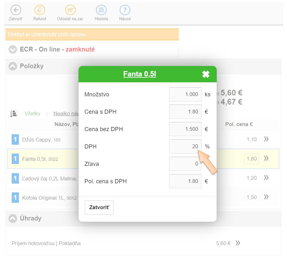This screenshot has width=287, height=260.
Task: Close the Fanta 0,5l dialog with X
Action: point(206,74)
